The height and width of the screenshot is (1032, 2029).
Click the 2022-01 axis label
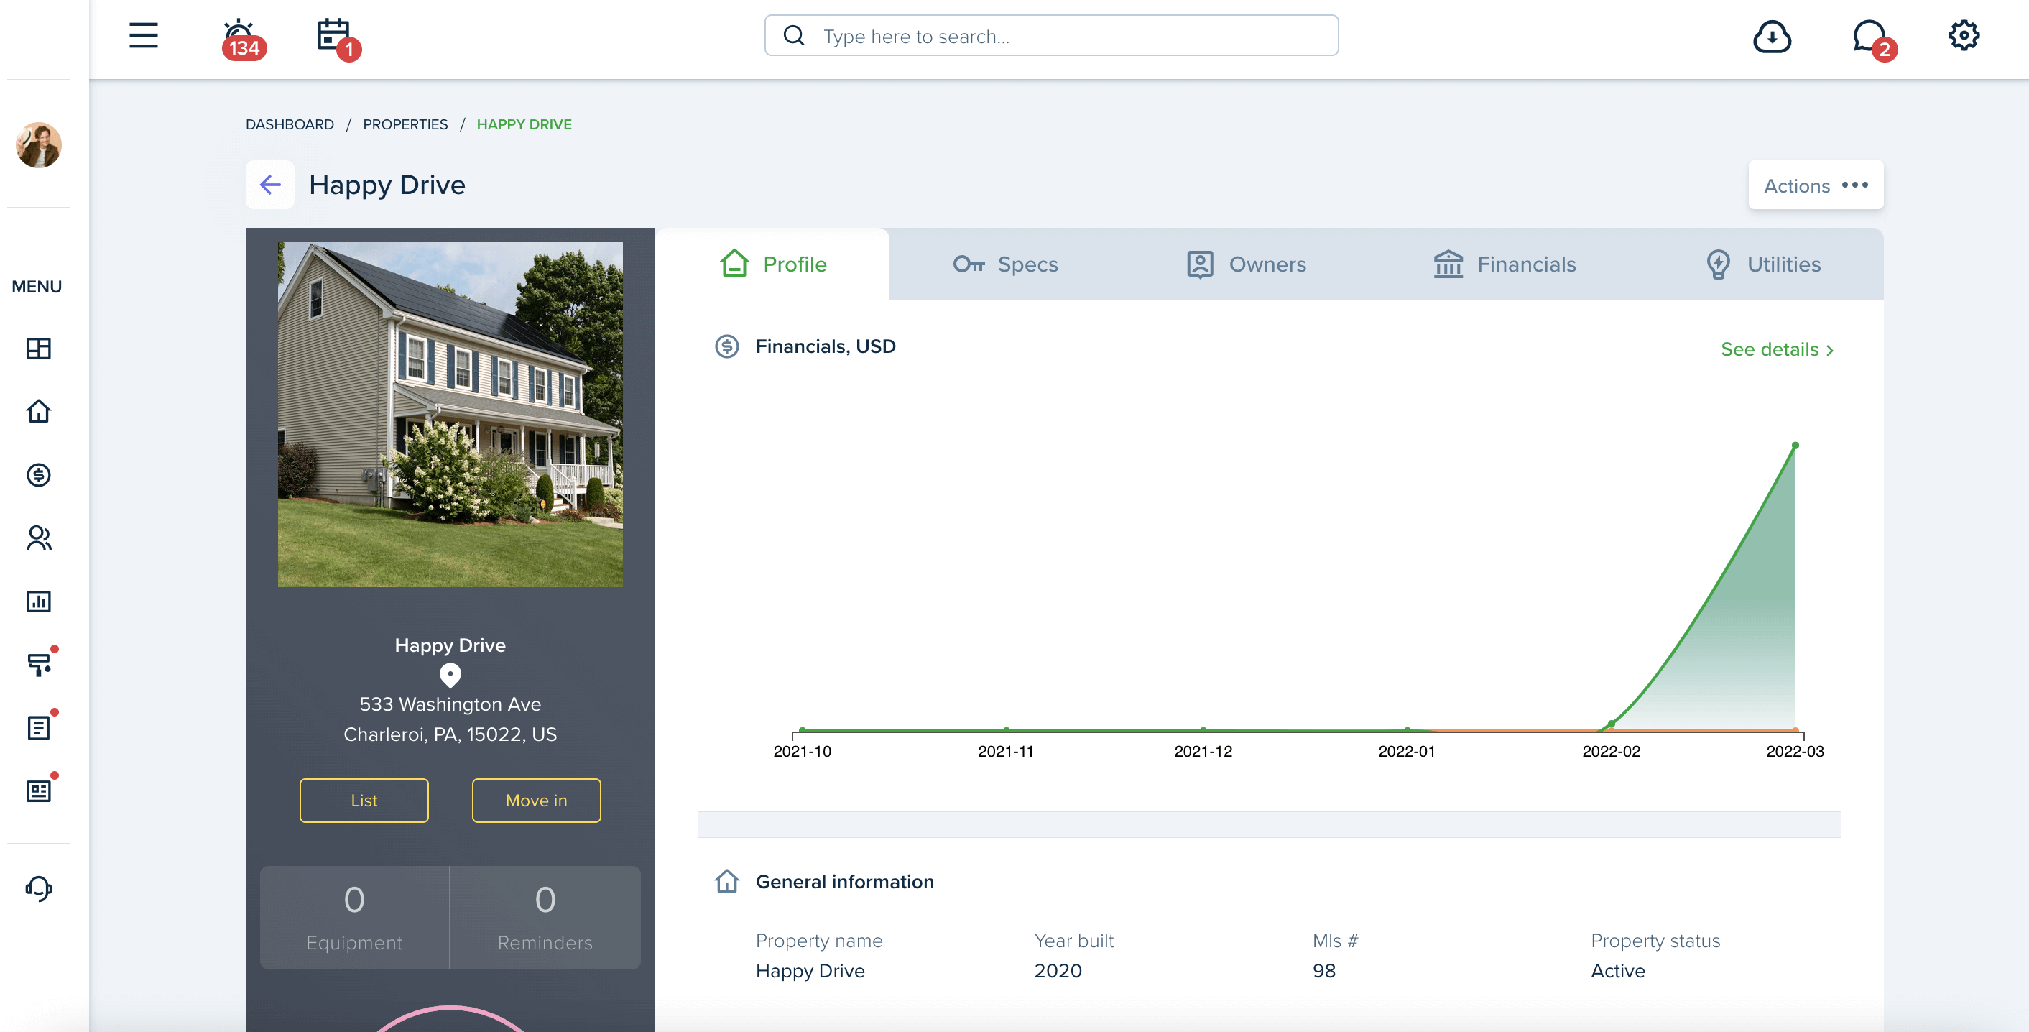pos(1407,752)
